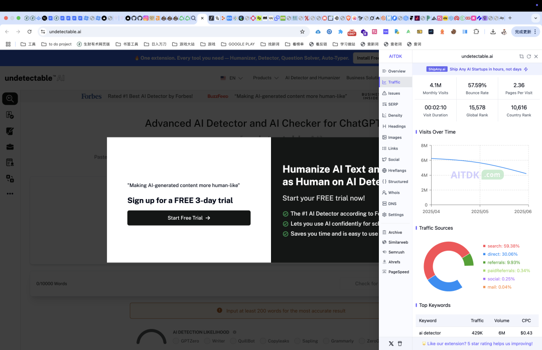Select the Copyleaks detector option
542x350 pixels.
275,341
